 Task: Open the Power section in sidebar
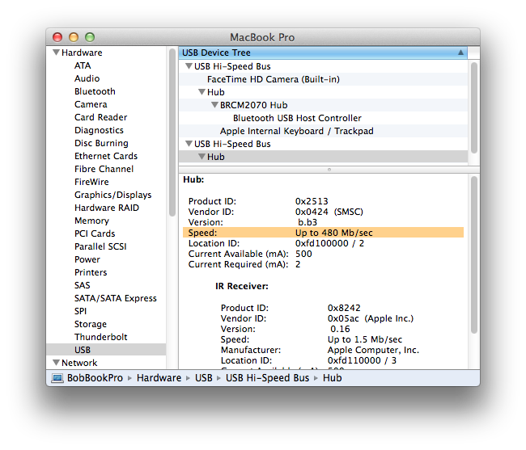tap(87, 259)
